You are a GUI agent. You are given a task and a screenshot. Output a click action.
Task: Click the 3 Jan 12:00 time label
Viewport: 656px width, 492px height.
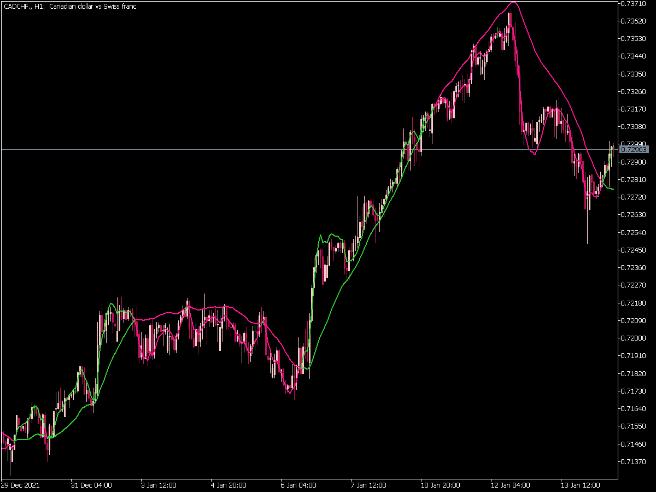[x=159, y=485]
